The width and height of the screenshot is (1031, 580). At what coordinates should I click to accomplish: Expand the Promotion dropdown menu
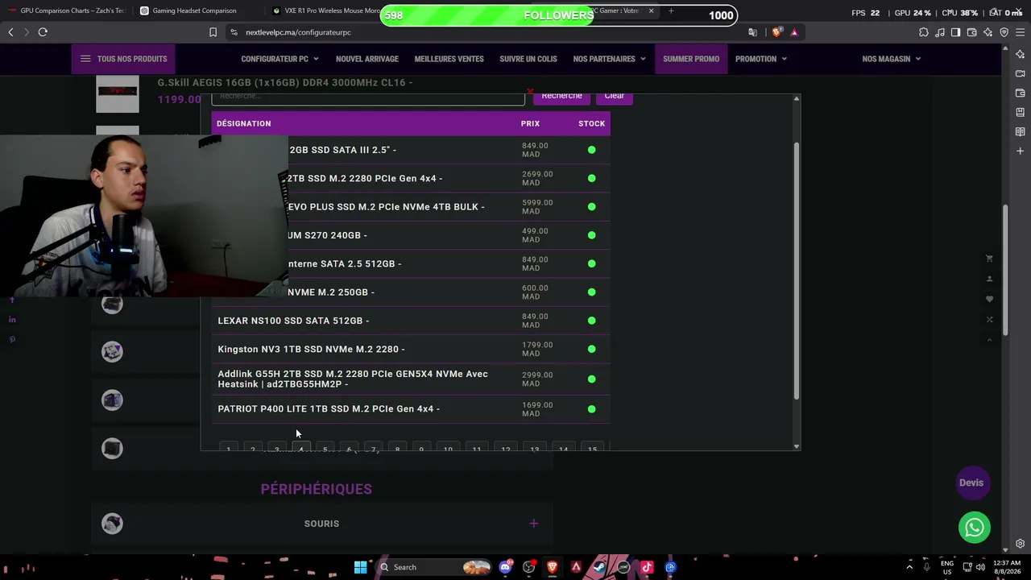pyautogui.click(x=761, y=59)
